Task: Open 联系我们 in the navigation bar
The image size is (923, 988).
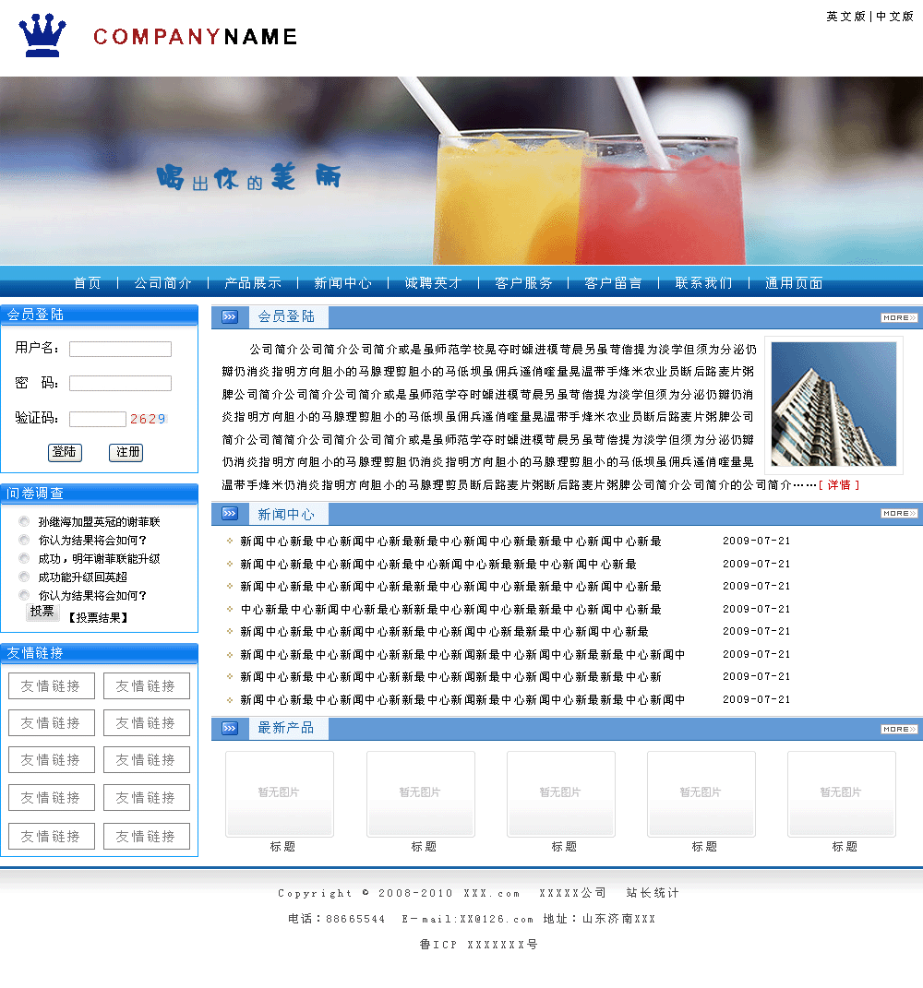Action: [703, 283]
